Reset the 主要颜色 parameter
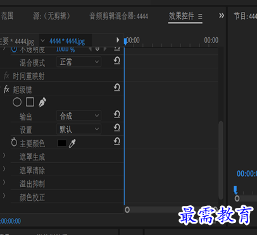Screen dimensions: 257x235 (x=117, y=142)
